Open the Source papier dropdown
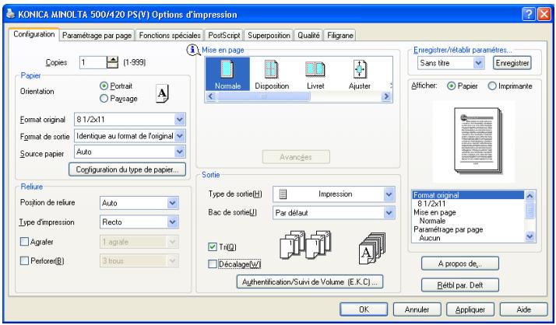 click(x=129, y=152)
